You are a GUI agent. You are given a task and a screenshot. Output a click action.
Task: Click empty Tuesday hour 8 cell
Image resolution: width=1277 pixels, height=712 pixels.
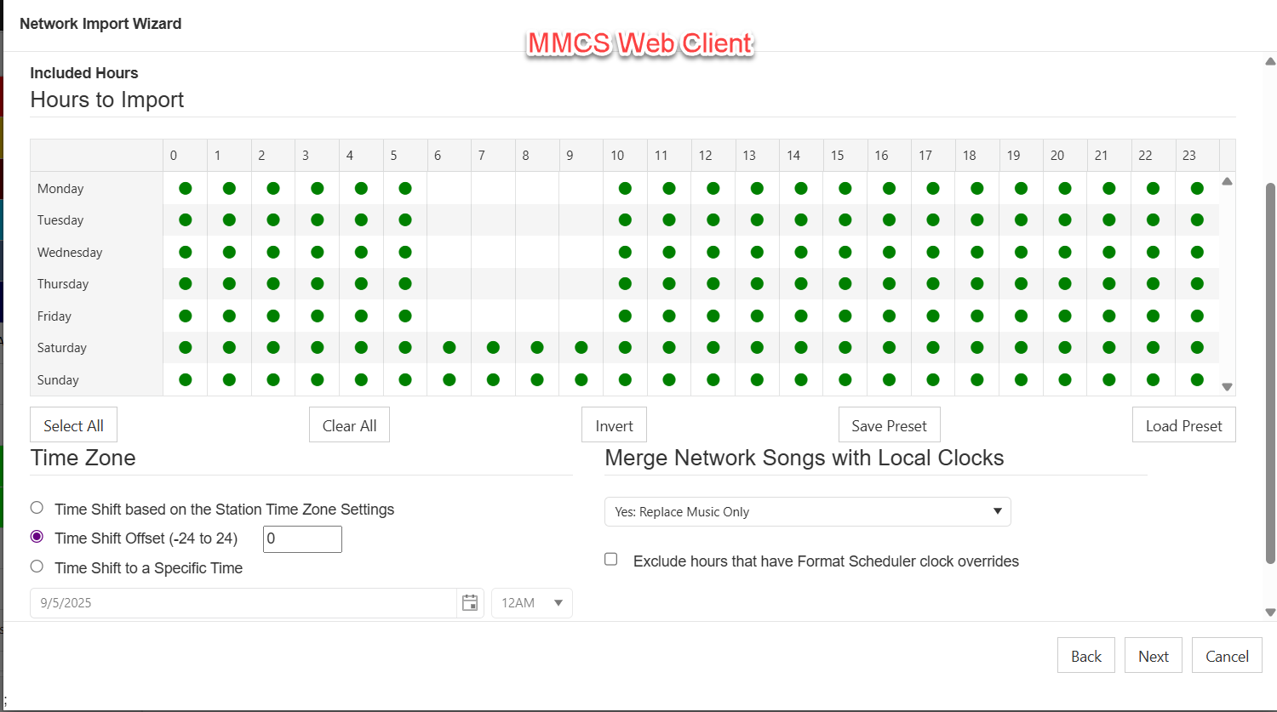click(536, 220)
